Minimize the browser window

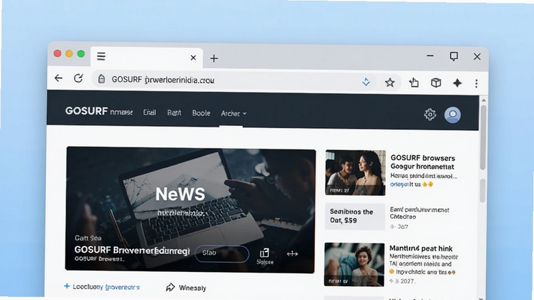pyautogui.click(x=430, y=55)
